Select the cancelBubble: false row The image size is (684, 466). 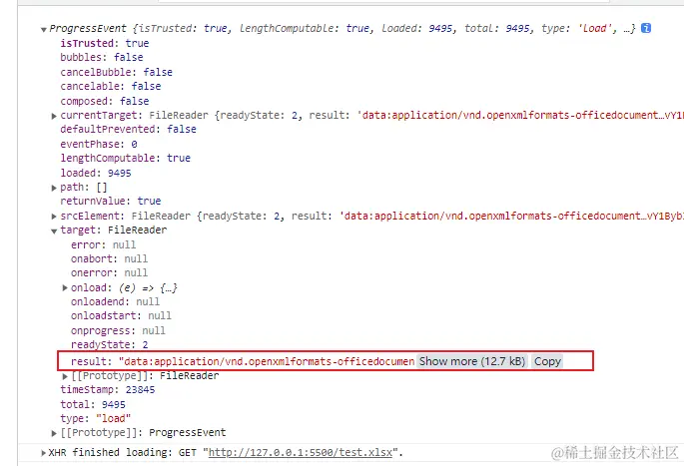pos(117,72)
